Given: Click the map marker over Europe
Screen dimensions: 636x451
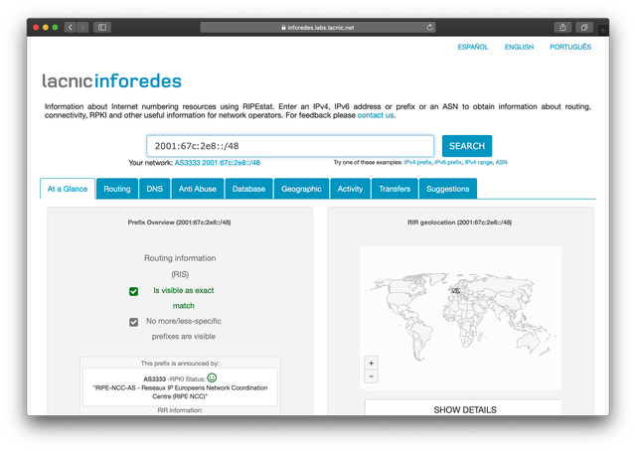Looking at the screenshot, I should point(455,291).
